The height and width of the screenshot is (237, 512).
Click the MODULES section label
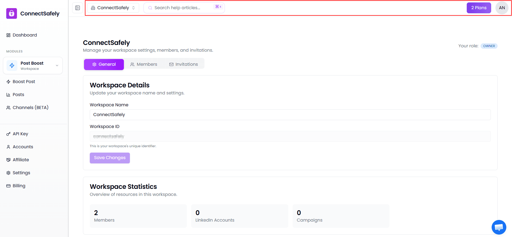coord(14,51)
